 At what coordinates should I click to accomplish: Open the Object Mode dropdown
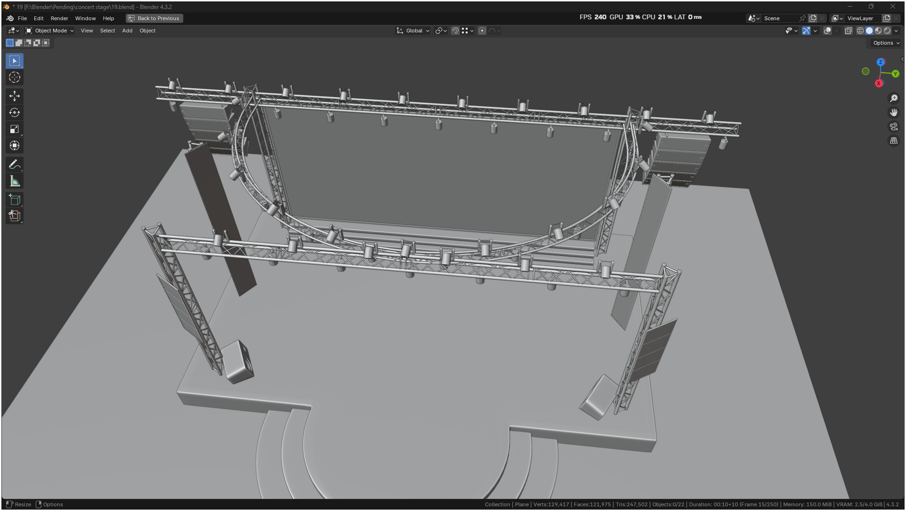coord(50,31)
